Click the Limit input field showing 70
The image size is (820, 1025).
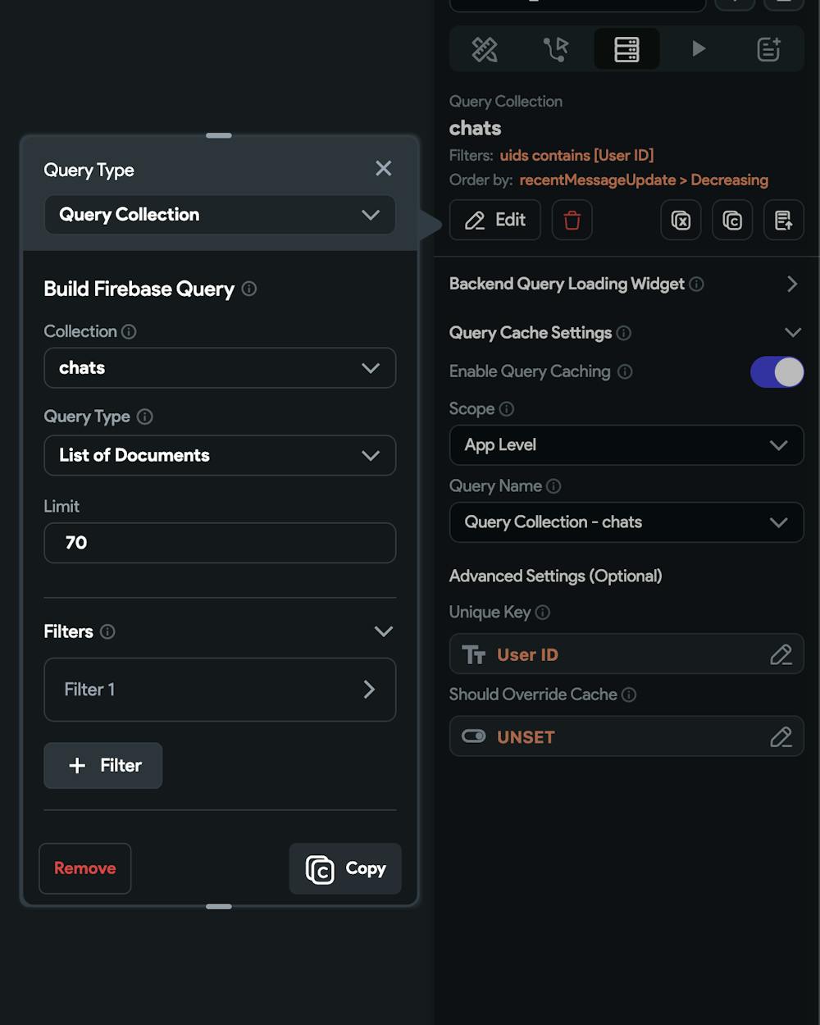click(220, 543)
